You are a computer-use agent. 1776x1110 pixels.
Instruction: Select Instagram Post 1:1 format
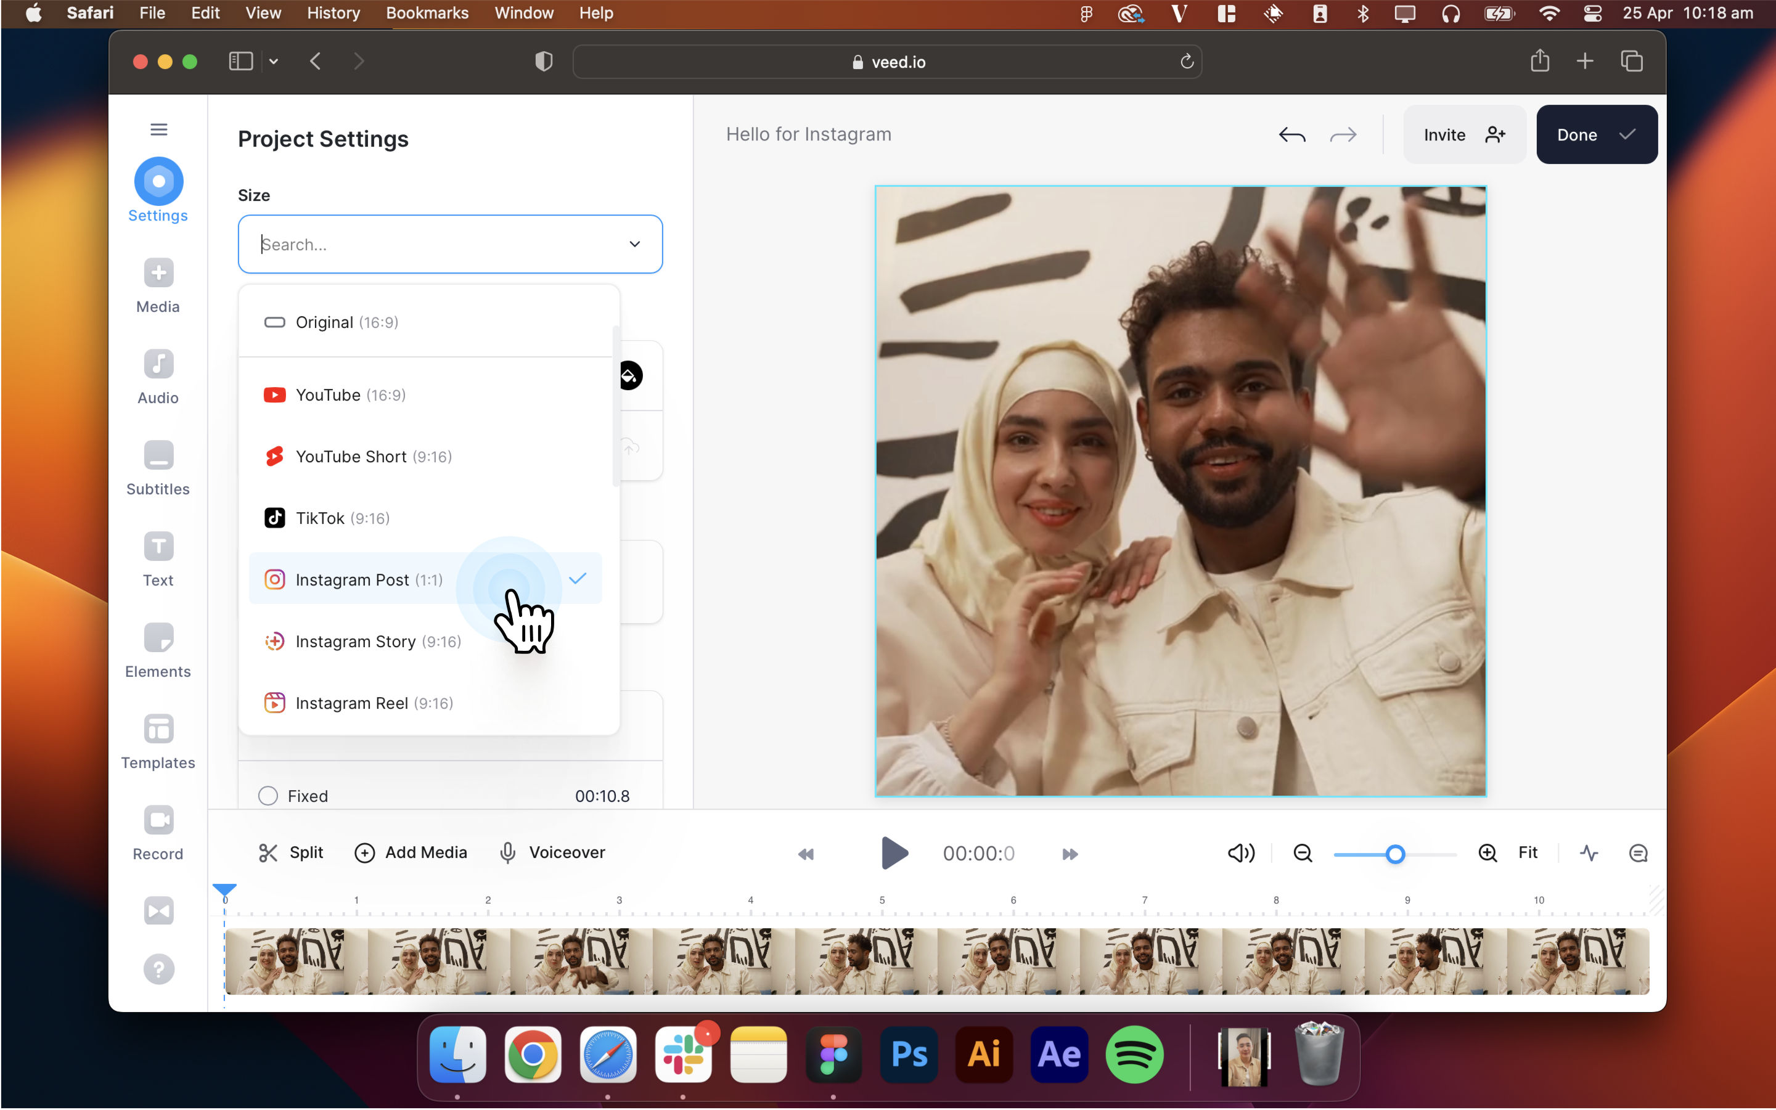pos(369,579)
